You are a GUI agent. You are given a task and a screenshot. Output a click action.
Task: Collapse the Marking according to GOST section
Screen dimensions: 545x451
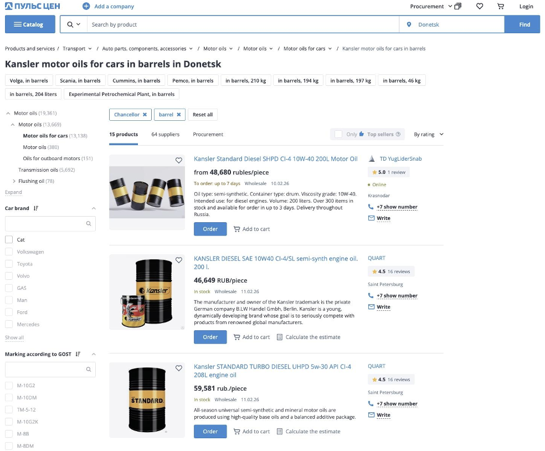[x=94, y=354]
